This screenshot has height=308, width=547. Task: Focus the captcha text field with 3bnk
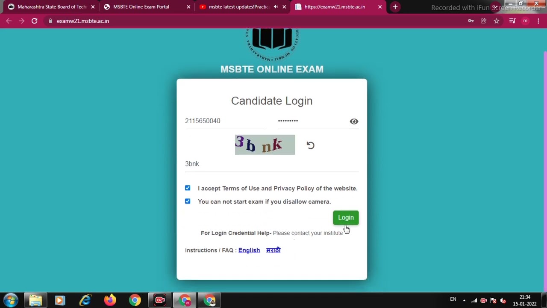click(x=272, y=164)
